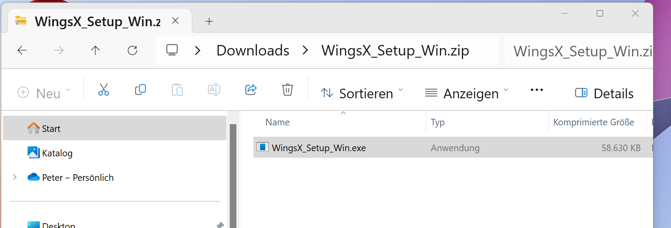
Task: Open the Sortieren dropdown
Action: (362, 93)
